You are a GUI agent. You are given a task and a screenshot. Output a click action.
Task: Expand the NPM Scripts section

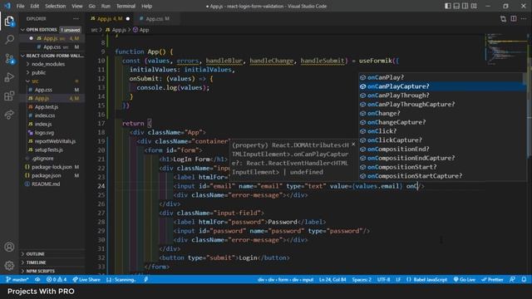coord(40,271)
